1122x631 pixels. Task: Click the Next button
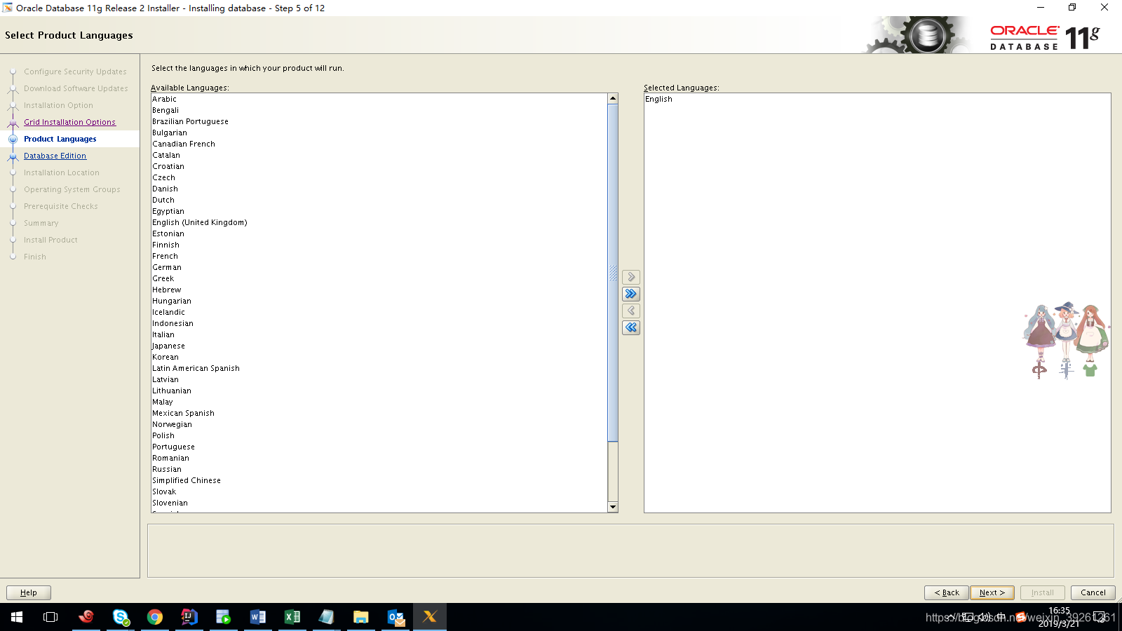[x=992, y=592]
